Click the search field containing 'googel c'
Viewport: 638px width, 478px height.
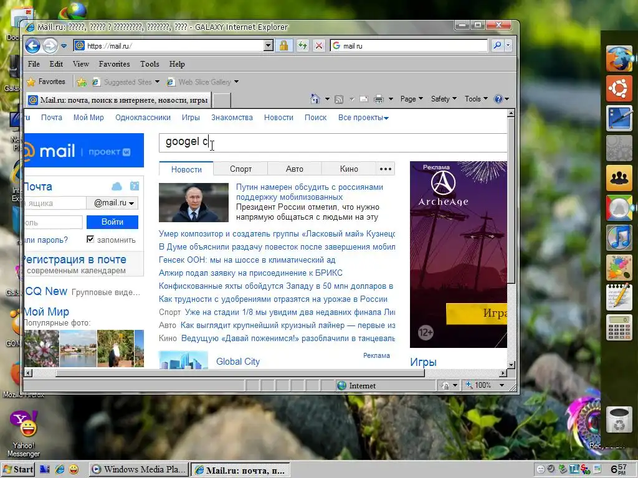coord(333,143)
